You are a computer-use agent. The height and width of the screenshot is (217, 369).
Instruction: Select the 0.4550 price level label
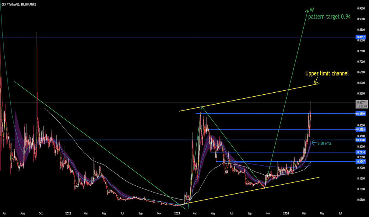coord(361,114)
